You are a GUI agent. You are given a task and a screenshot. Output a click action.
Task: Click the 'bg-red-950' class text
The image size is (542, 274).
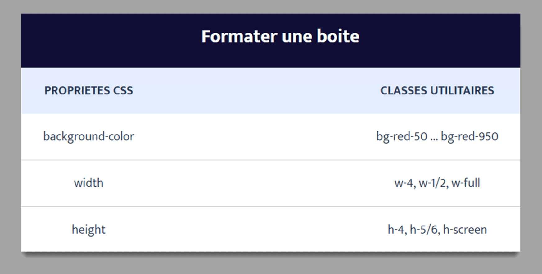pyautogui.click(x=470, y=136)
